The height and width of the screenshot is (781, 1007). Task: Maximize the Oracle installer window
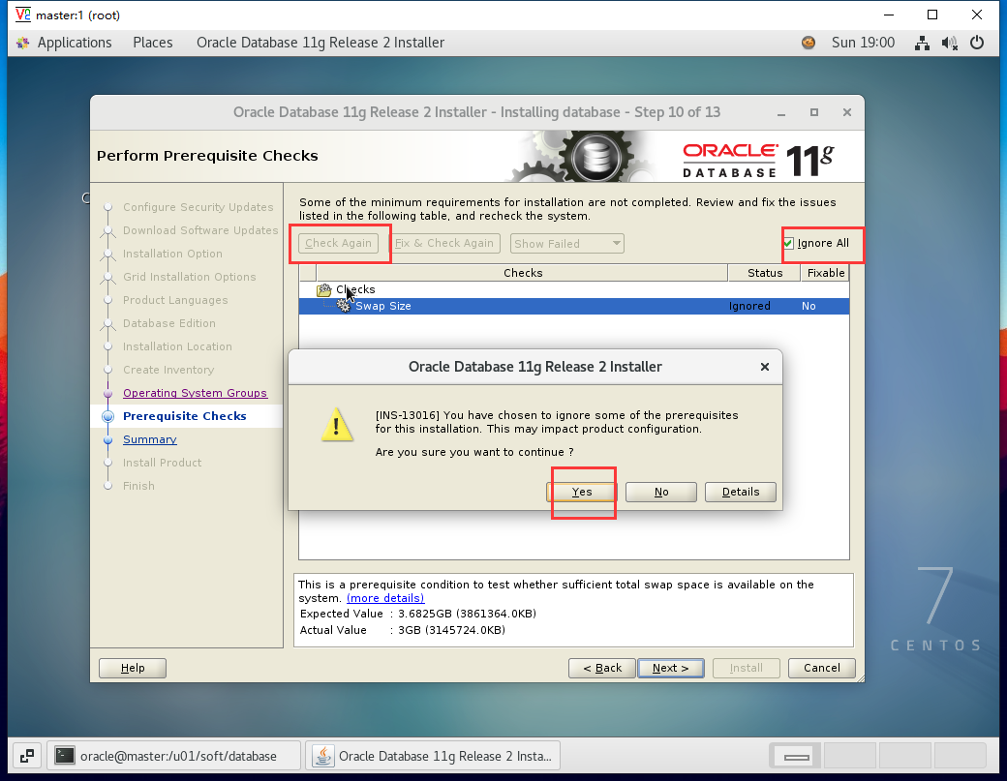[x=813, y=112]
